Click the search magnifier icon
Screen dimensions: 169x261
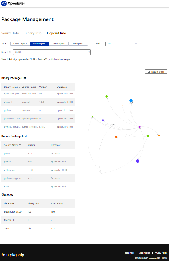click(x=89, y=52)
